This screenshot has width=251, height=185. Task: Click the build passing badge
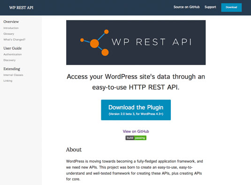point(136,138)
